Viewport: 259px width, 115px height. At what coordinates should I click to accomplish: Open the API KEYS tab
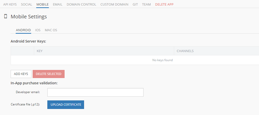(10, 5)
